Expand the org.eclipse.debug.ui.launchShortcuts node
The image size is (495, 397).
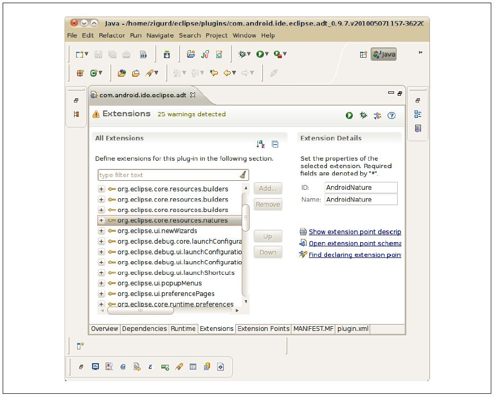coord(101,273)
